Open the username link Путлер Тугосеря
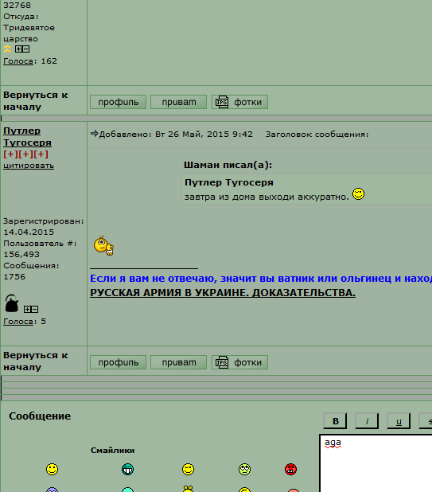Screen dimensions: 432x492 [27, 137]
